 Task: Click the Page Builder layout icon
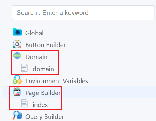pyautogui.click(x=17, y=91)
